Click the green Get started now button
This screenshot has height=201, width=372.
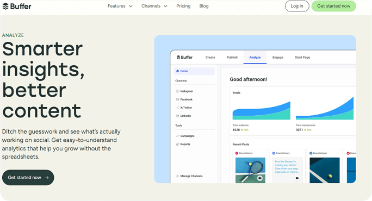(x=333, y=6)
